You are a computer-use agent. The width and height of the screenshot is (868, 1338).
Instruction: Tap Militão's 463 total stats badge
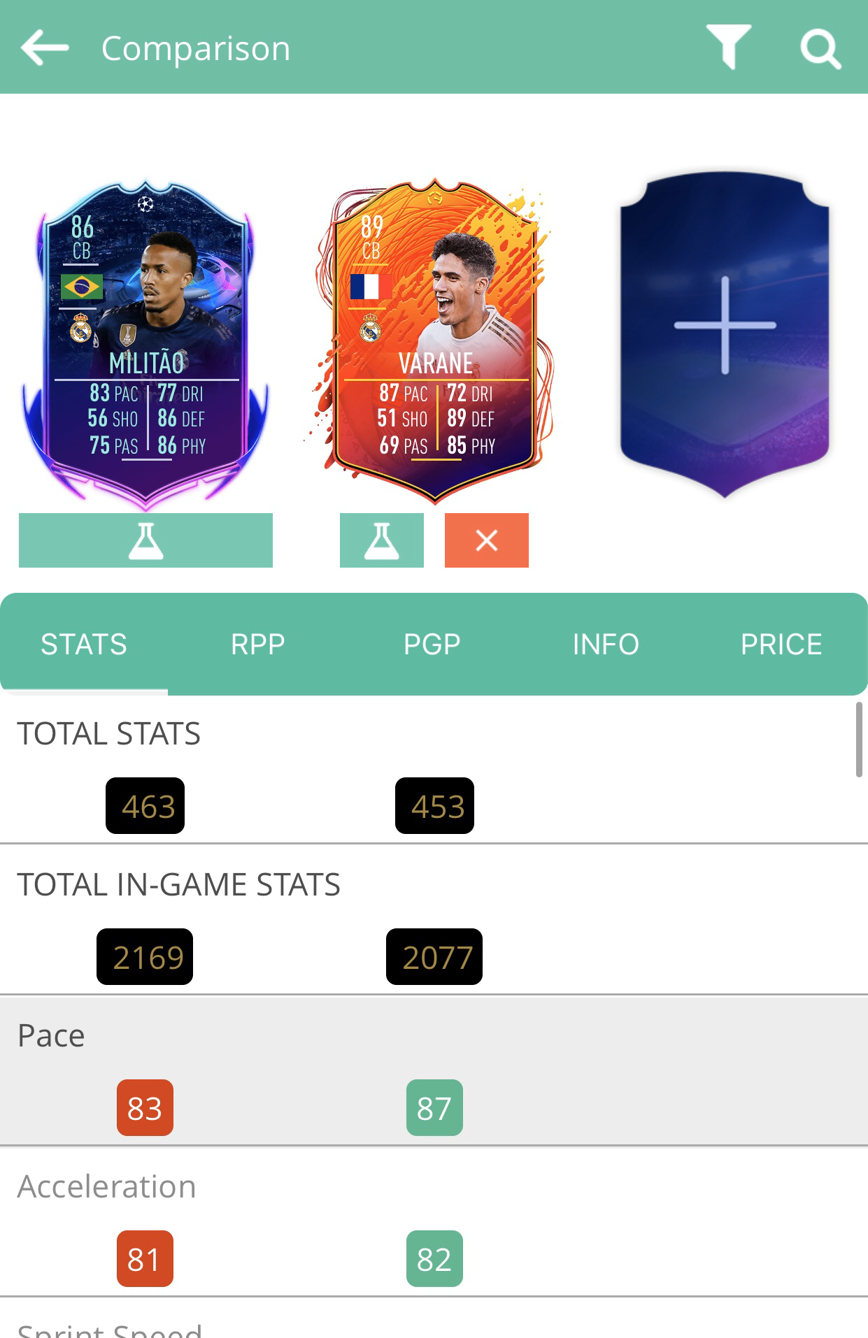[x=145, y=805]
